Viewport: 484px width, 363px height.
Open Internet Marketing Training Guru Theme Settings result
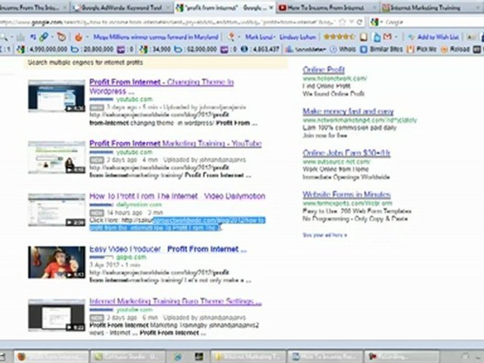pyautogui.click(x=175, y=301)
